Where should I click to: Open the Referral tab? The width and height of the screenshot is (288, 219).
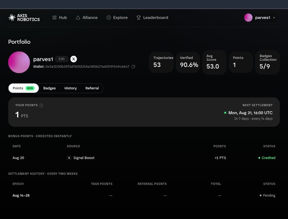[x=92, y=88]
